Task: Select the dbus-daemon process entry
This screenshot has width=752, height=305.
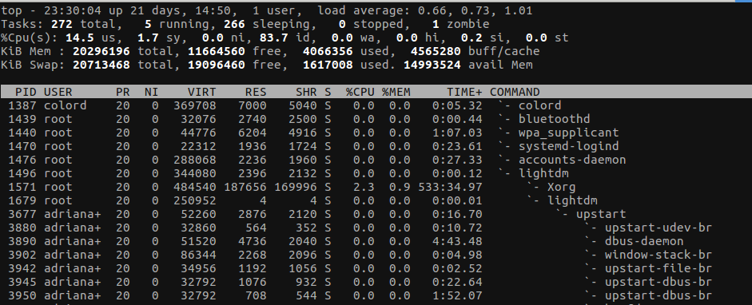Action: (x=643, y=241)
